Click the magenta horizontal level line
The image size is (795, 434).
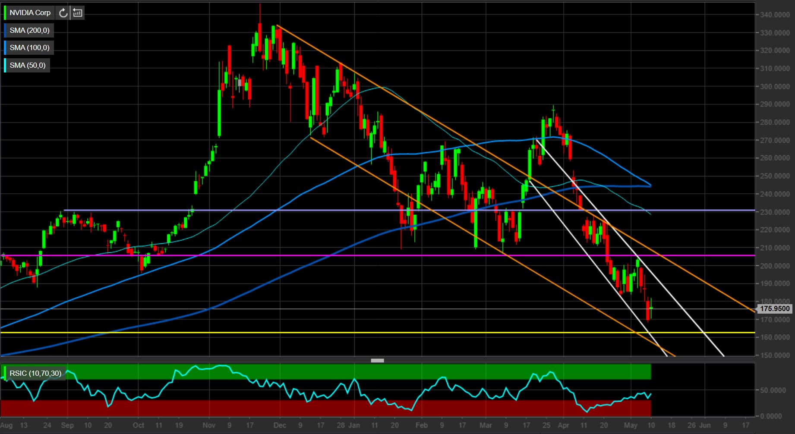point(378,255)
